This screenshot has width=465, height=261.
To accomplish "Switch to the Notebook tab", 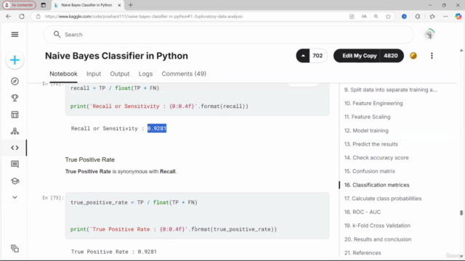I will click(63, 74).
